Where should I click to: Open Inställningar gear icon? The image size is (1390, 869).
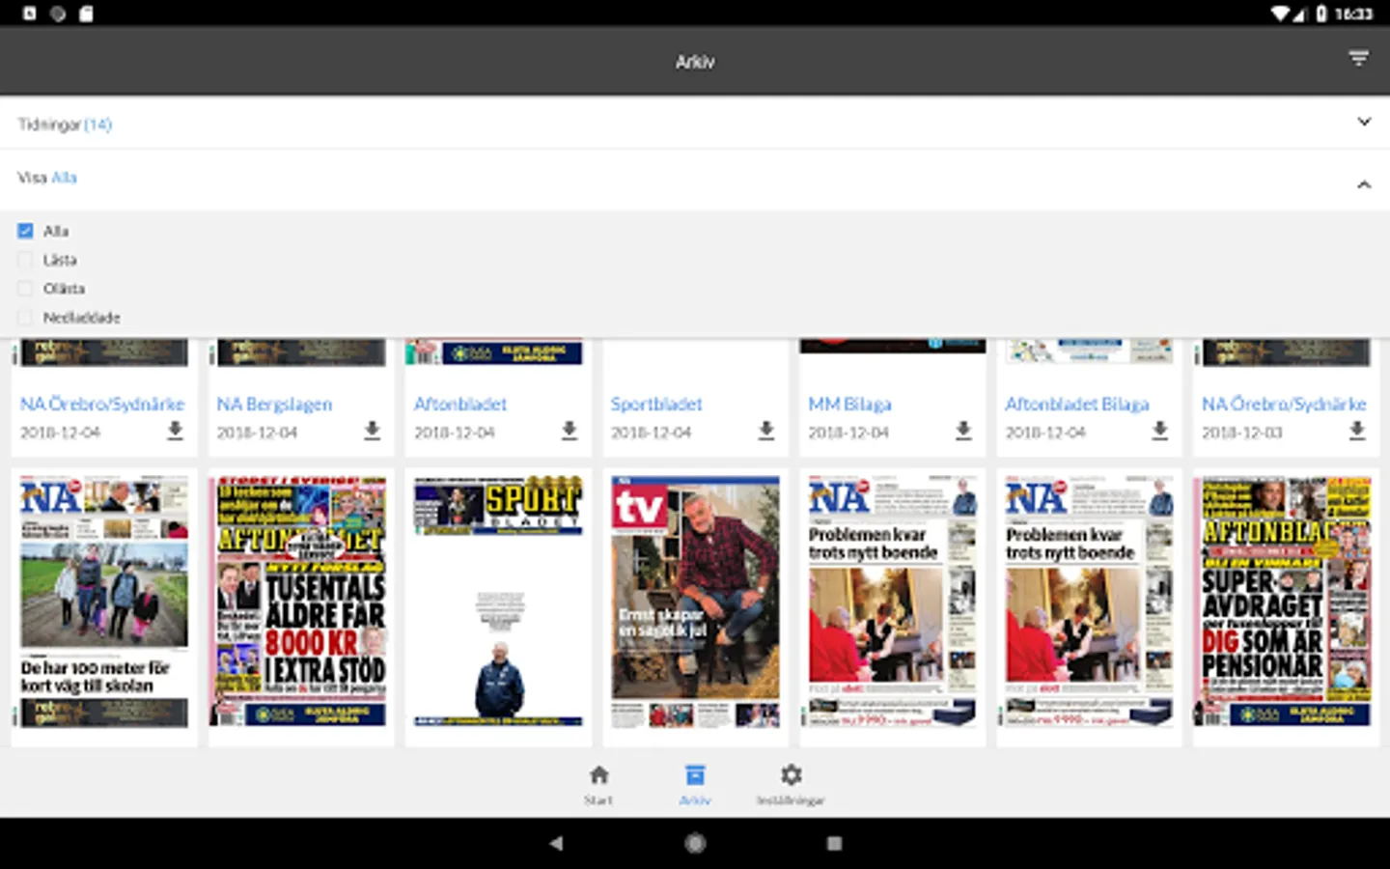click(791, 775)
